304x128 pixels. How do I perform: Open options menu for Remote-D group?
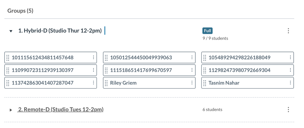click(288, 109)
